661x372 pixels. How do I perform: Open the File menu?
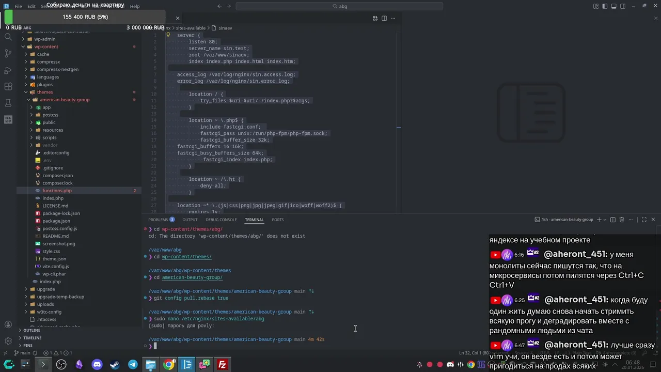(x=18, y=6)
